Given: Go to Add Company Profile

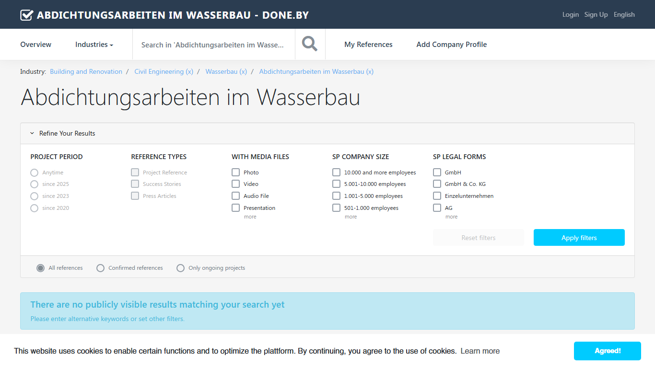Looking at the screenshot, I should 452,45.
